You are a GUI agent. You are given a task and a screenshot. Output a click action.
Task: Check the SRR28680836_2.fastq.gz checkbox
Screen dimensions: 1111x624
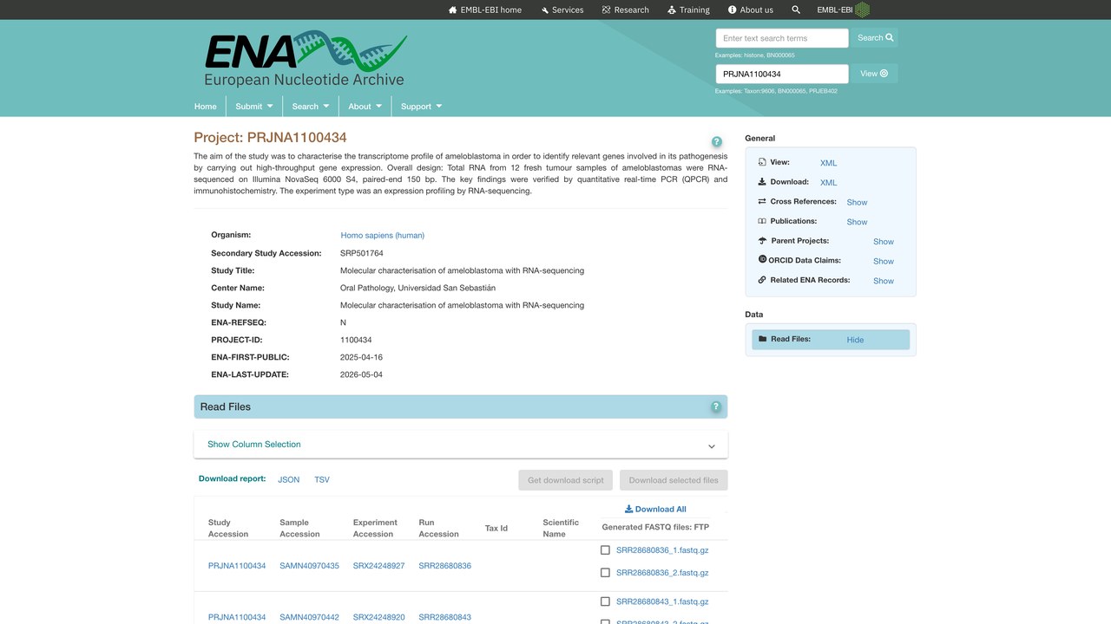pyautogui.click(x=605, y=572)
